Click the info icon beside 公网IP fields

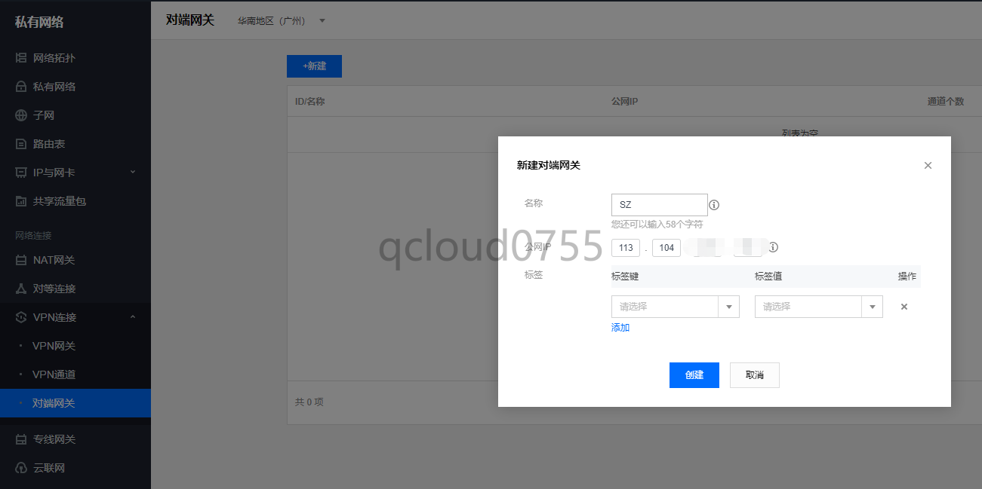tap(773, 247)
